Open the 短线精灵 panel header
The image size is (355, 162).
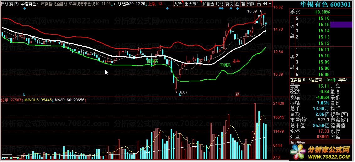coord(298,142)
